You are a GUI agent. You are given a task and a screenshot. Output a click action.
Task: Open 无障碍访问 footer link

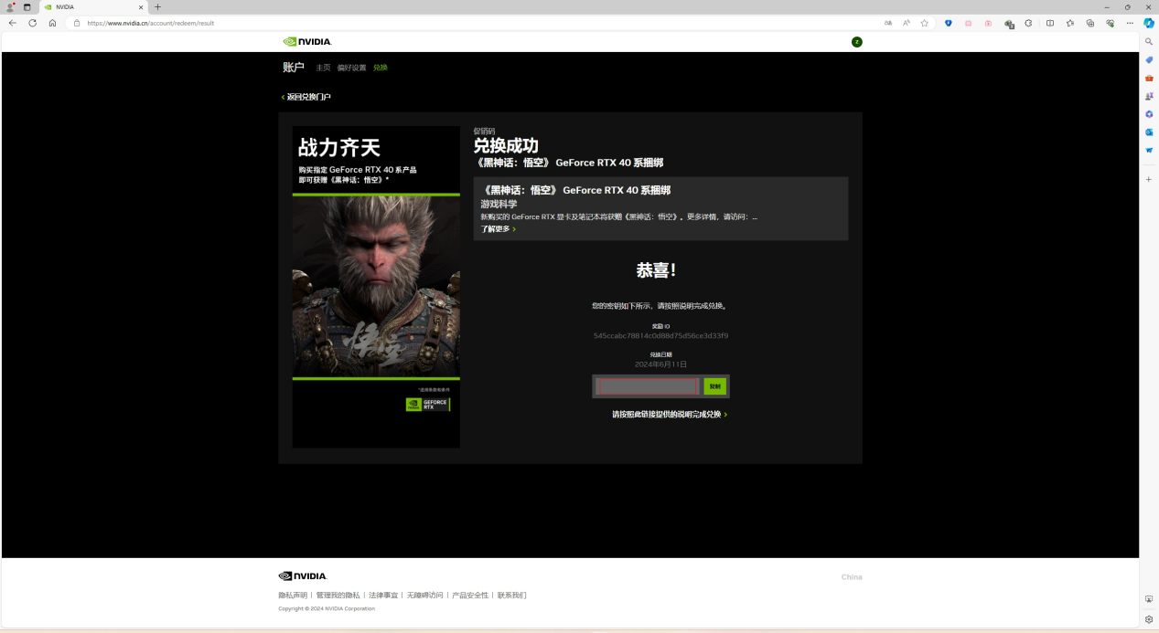click(x=425, y=596)
